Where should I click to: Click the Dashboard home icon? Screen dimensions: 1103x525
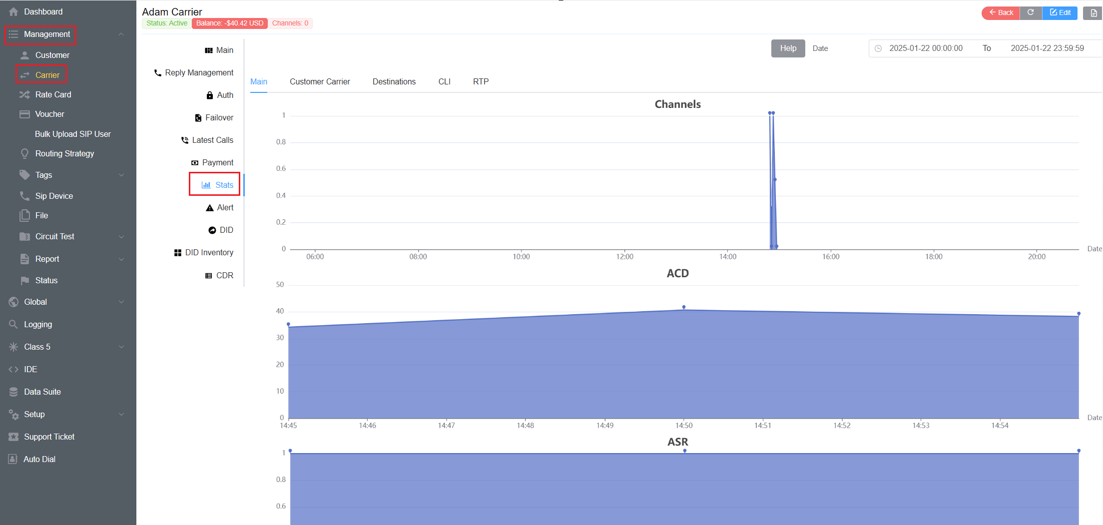[13, 11]
